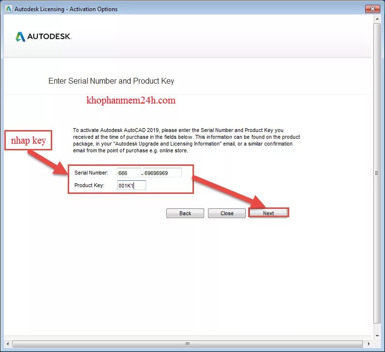Viewport: 385px width, 352px height.
Task: Click the horizontal scrollbar thumb
Action: click(x=188, y=344)
